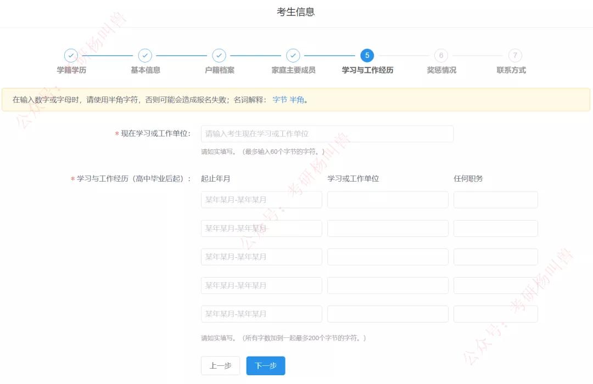Viewport: 593px width, 384px height.
Task: Click the second row 学习或工作单位 field
Action: click(x=387, y=228)
